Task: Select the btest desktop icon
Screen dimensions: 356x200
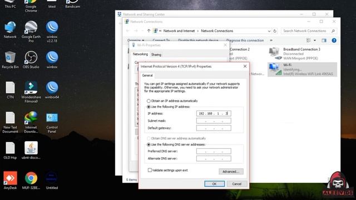Action: 52,4
